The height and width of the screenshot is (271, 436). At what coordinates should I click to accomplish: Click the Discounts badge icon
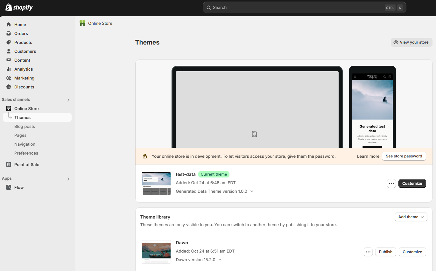pos(9,87)
